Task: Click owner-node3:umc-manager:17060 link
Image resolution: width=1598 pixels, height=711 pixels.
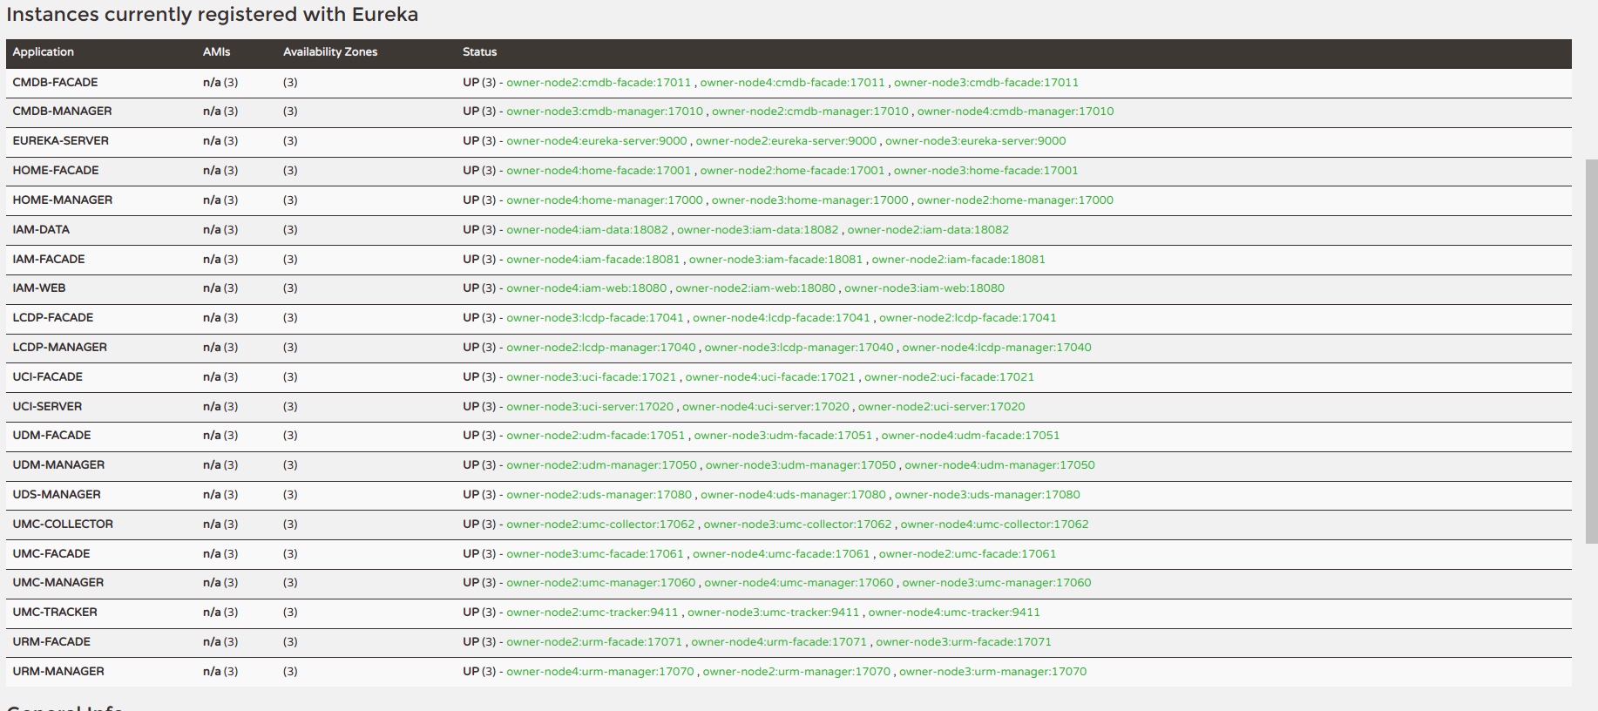Action: point(997,583)
